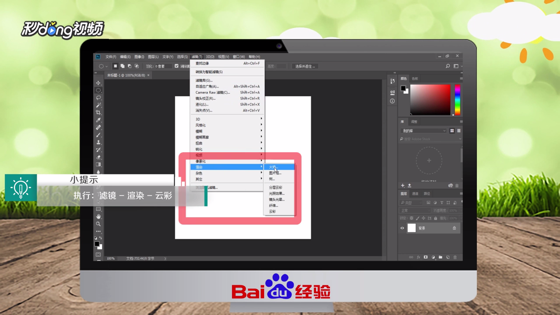Open the 图像(I) menu
The width and height of the screenshot is (560, 315).
[x=139, y=57]
